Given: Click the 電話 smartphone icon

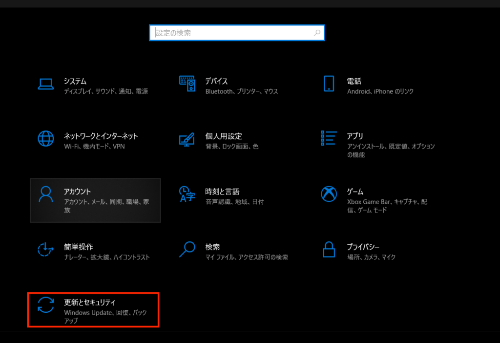Looking at the screenshot, I should pos(329,84).
